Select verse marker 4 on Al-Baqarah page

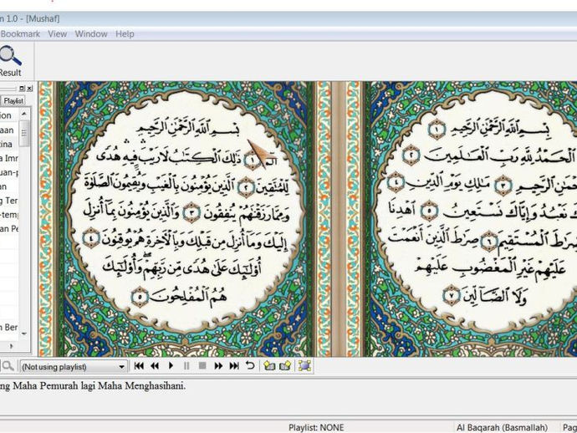coord(91,237)
